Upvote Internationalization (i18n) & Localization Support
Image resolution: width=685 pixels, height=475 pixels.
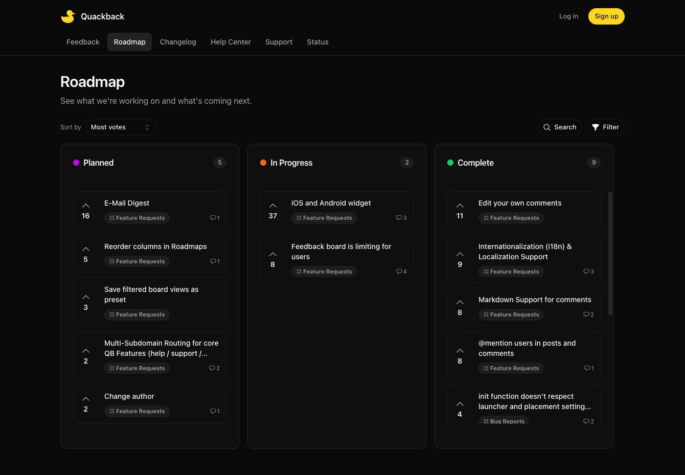460,259
